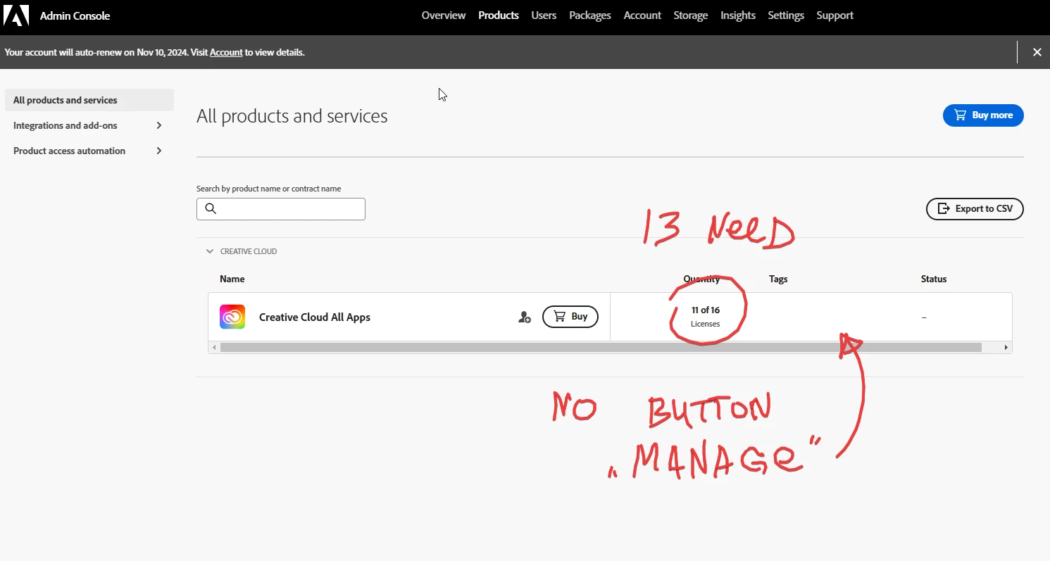View the Insights tab
The width and height of the screenshot is (1050, 561).
[738, 15]
